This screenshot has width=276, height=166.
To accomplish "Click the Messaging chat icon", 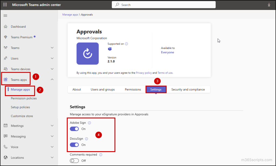I will click(6, 136).
